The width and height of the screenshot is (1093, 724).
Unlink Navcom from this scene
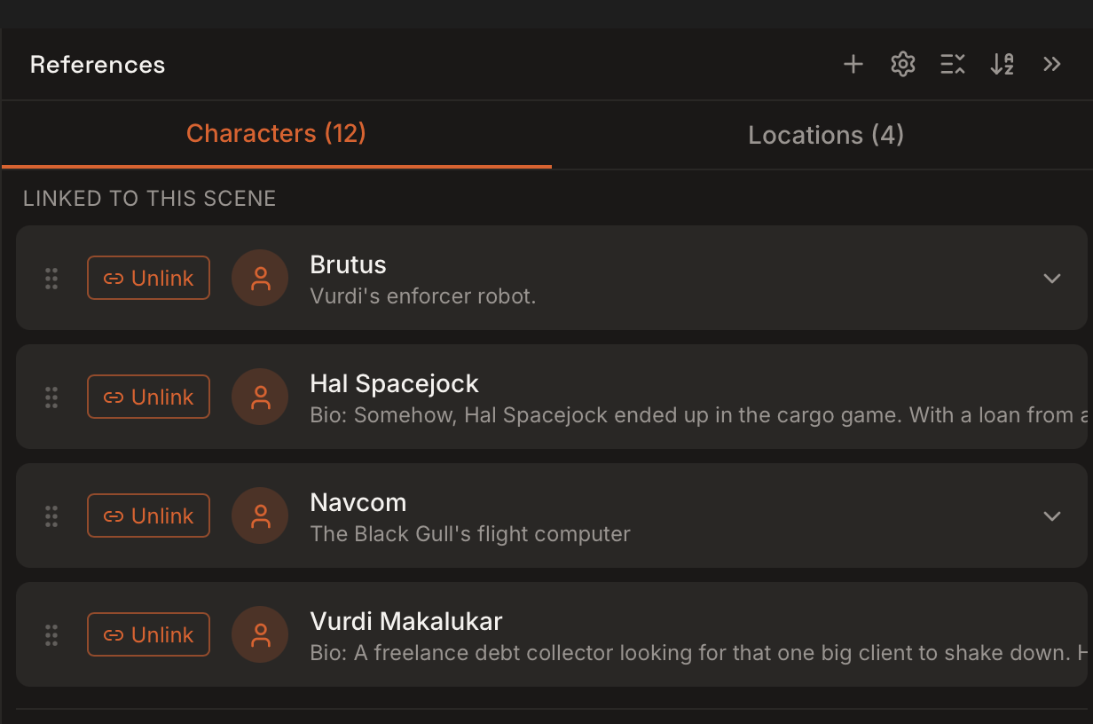pyautogui.click(x=148, y=515)
